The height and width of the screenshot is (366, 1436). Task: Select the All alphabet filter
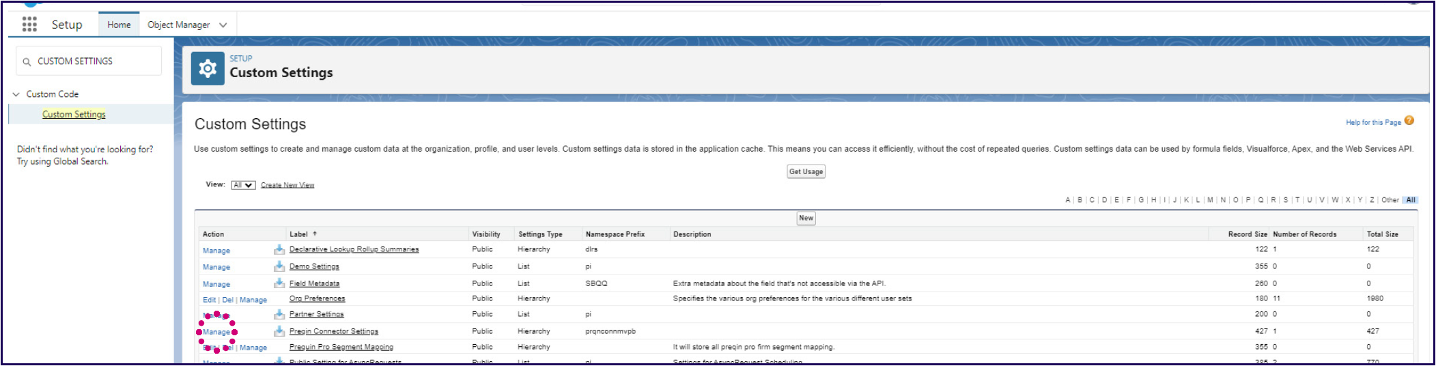pyautogui.click(x=1411, y=200)
